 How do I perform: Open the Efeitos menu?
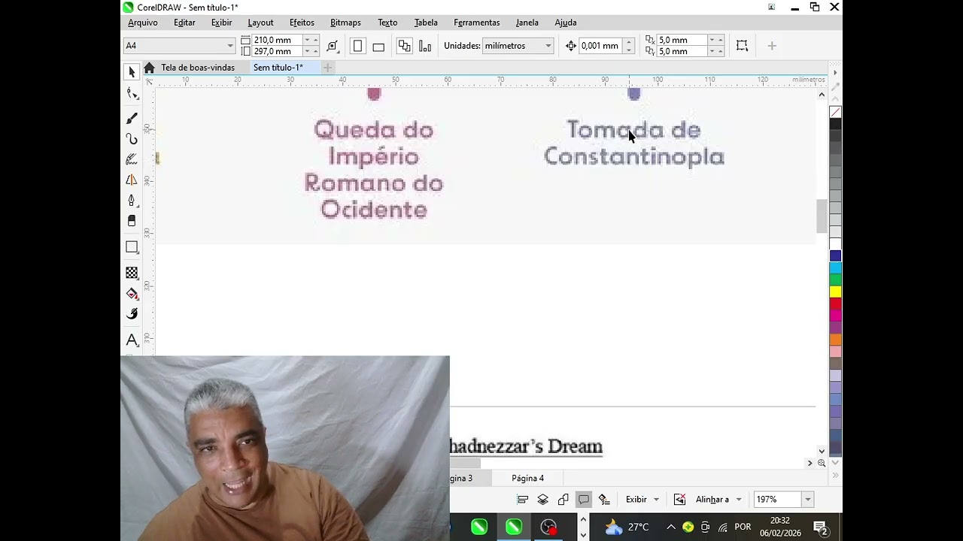(302, 23)
